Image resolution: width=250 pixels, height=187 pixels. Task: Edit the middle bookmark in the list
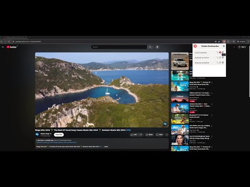pos(217,58)
